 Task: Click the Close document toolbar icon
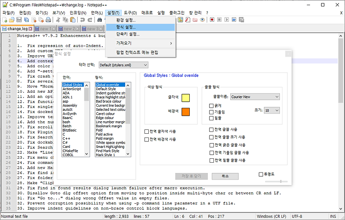[x=34, y=20]
